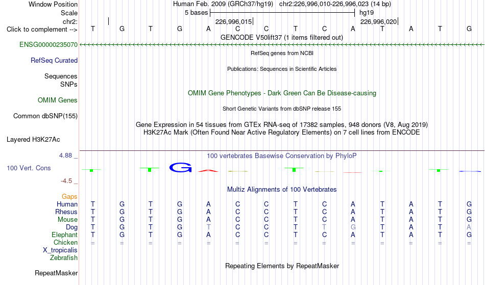Click 'Multiz Alignments of 100 Vertebrates' title

tap(282, 190)
